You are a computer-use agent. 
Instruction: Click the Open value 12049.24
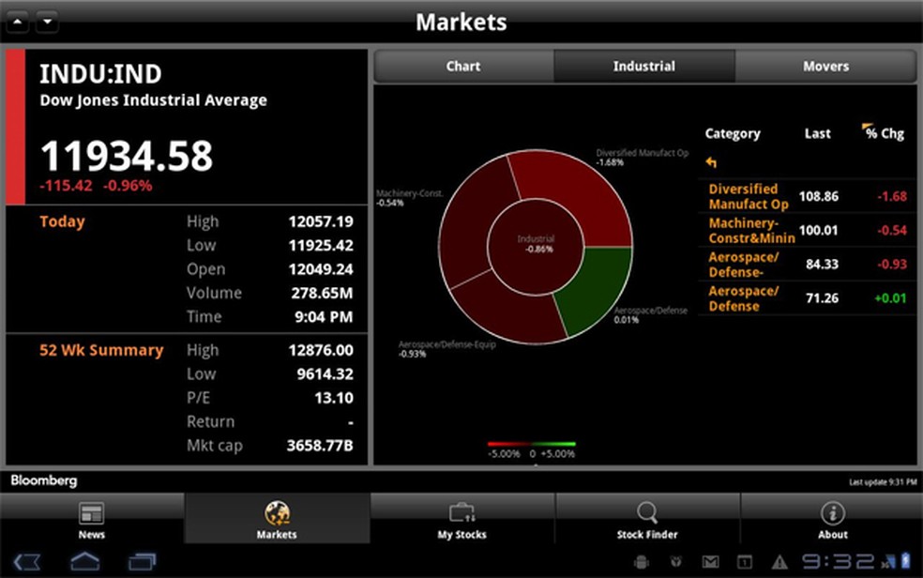coord(321,269)
